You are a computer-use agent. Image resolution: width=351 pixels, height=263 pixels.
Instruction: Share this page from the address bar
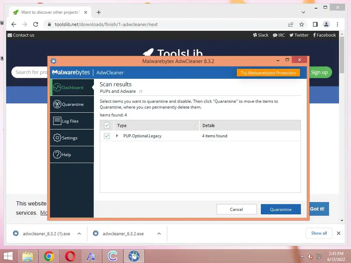click(291, 24)
